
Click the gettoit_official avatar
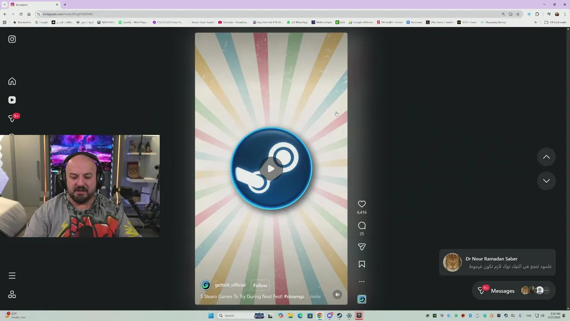pos(205,285)
